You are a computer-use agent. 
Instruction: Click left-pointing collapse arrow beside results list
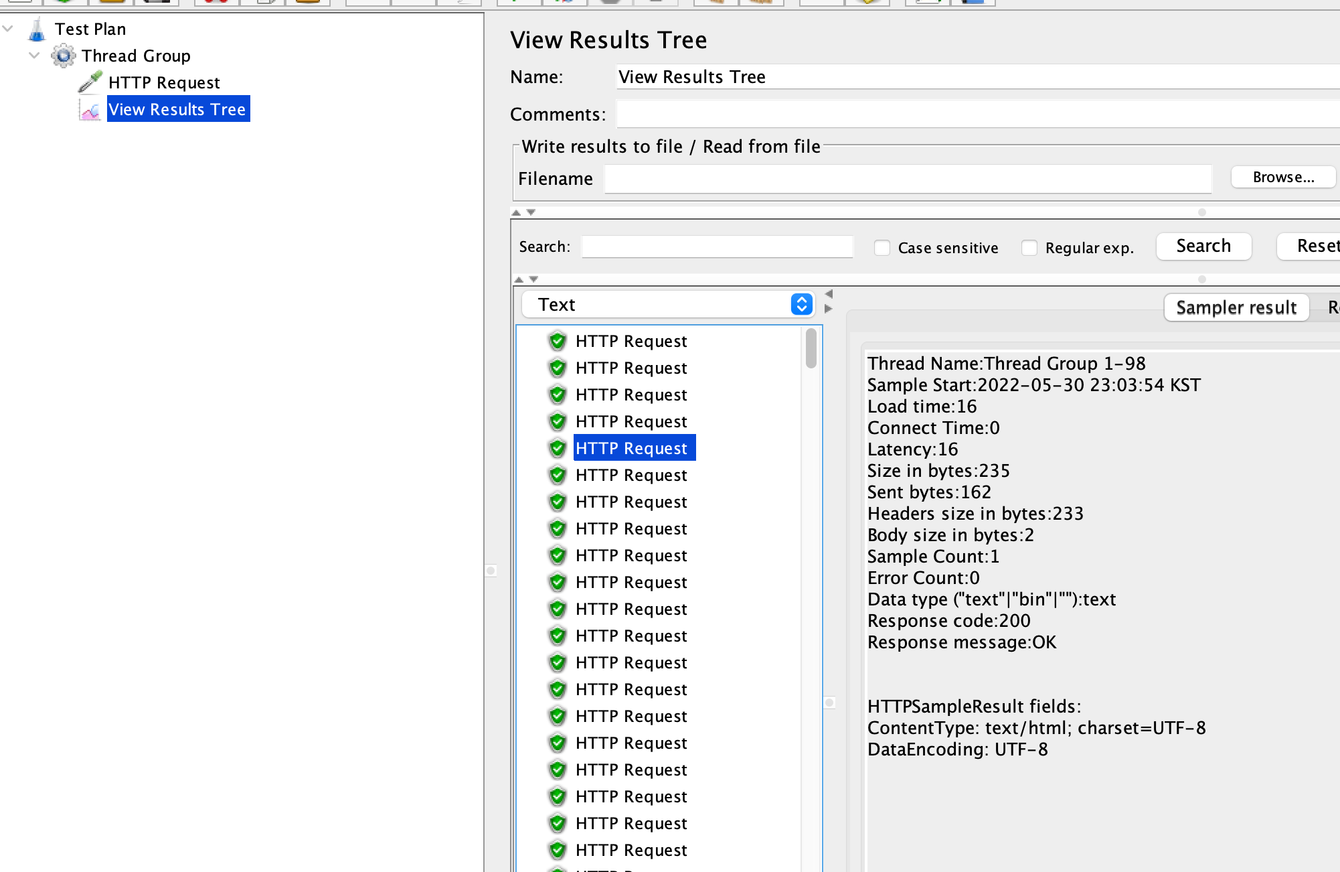point(829,294)
